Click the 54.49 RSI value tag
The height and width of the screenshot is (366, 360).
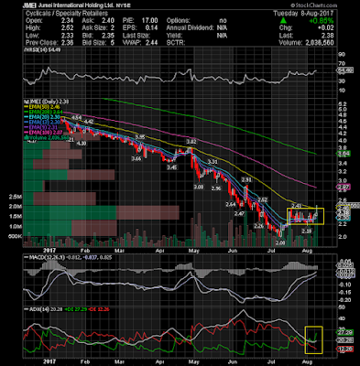click(344, 70)
